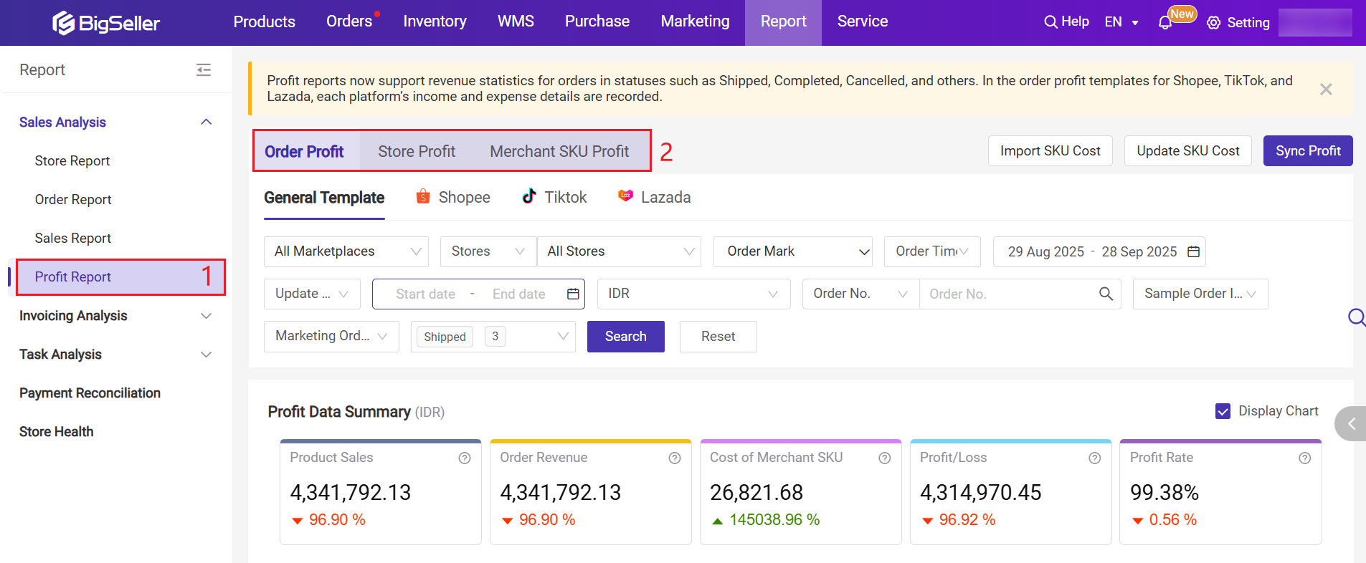Open Store Report in sidebar
The width and height of the screenshot is (1366, 563).
point(72,161)
